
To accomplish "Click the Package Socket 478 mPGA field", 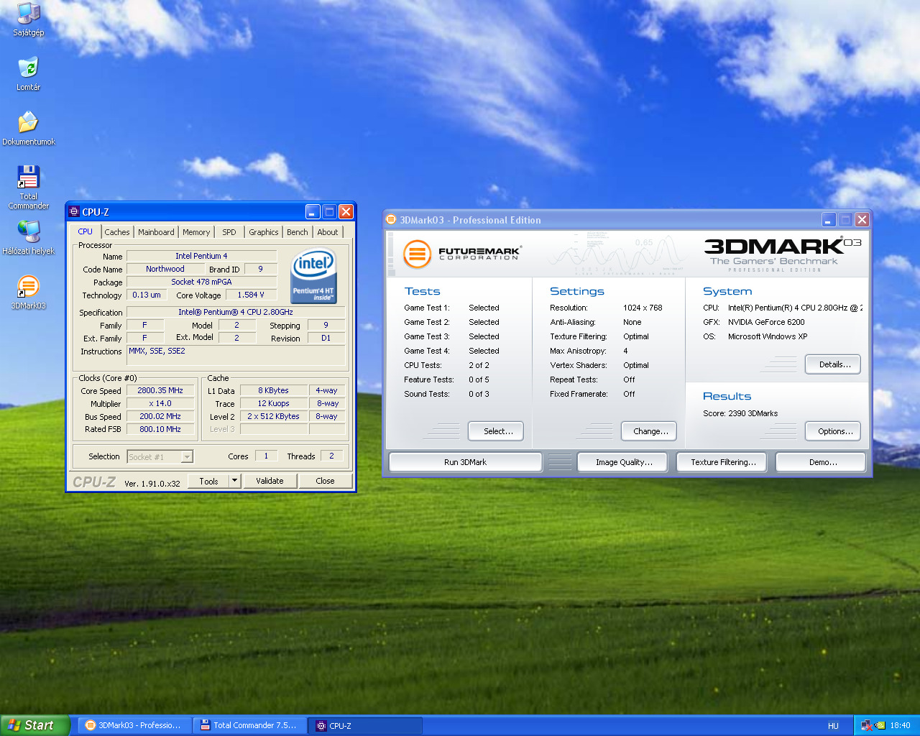I will pos(201,282).
